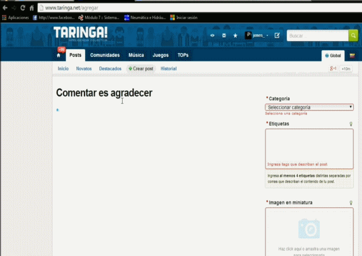Click the browser forward arrow
362x256 pixels.
point(14,8)
